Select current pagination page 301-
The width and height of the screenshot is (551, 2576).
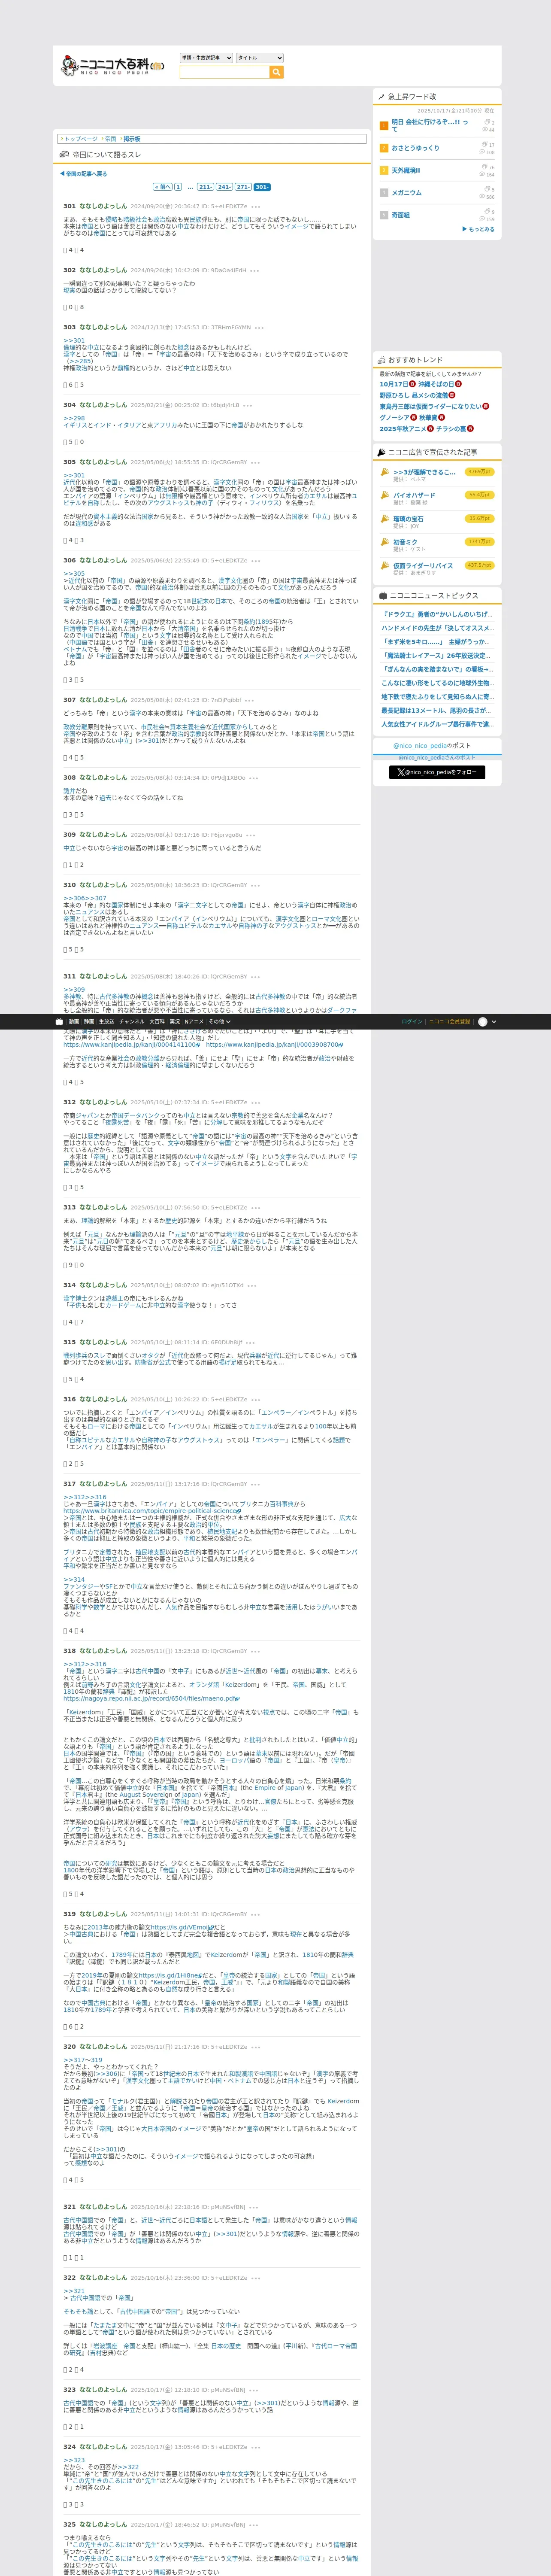point(262,187)
